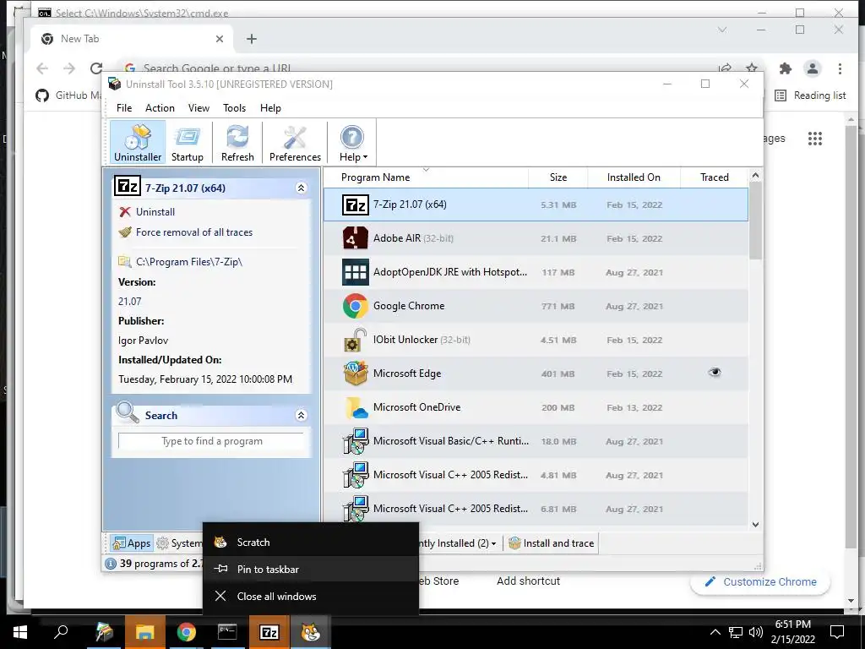Screen dimensions: 865x649
Task: Click the Customize Chrome button
Action: tap(760, 581)
